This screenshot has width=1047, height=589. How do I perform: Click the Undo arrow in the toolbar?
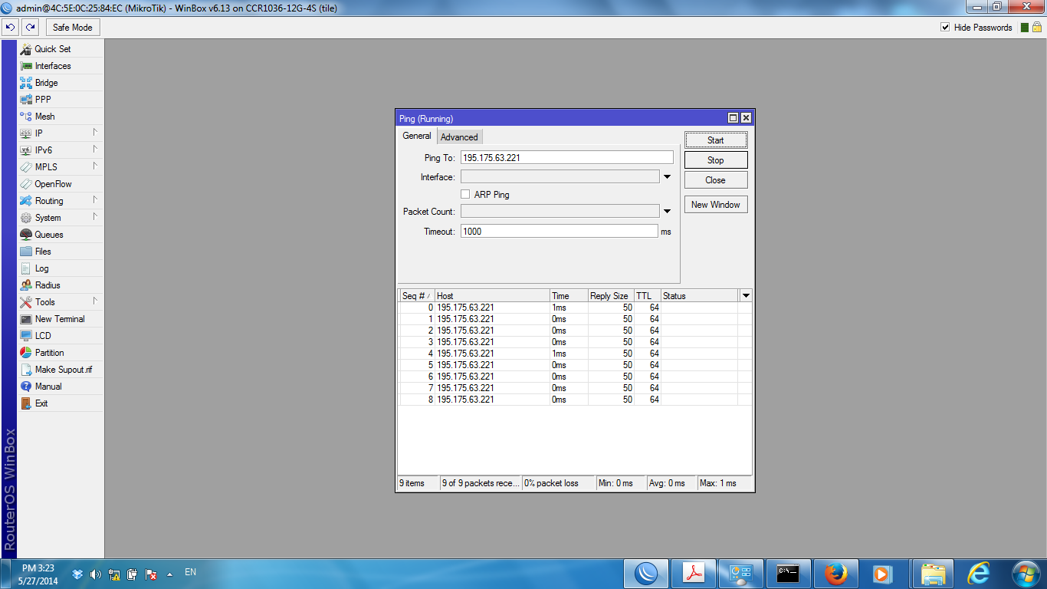11,28
